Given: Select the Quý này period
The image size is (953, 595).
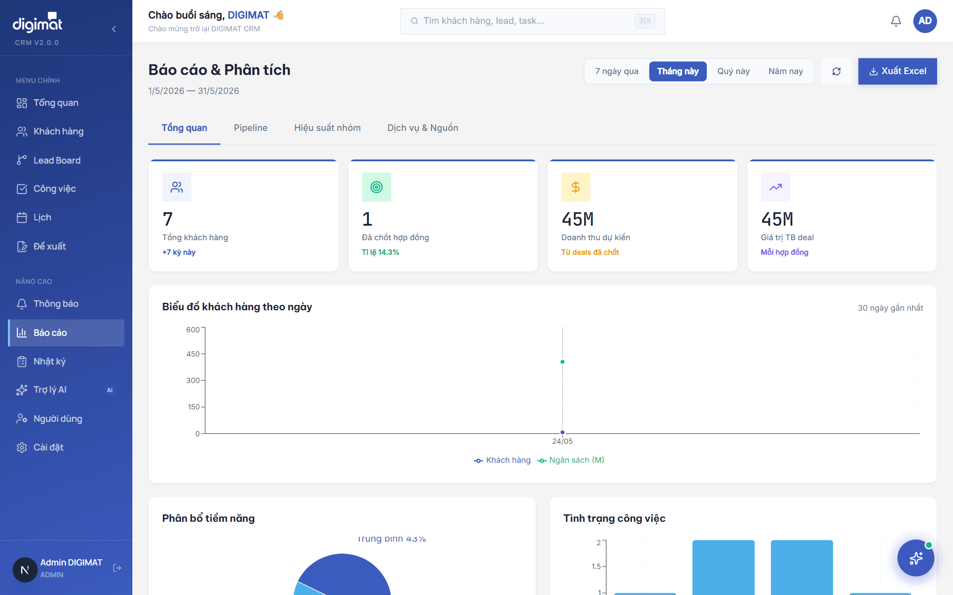Looking at the screenshot, I should coord(733,71).
